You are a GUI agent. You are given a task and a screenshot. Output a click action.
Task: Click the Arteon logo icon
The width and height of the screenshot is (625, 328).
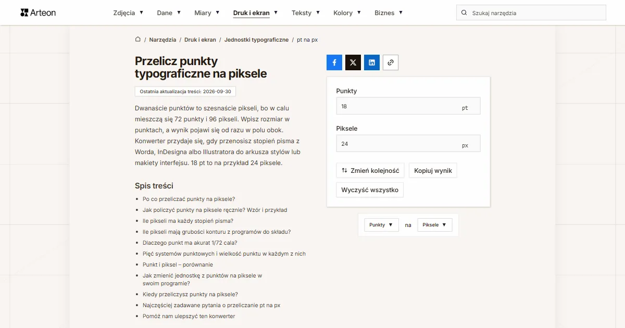(x=24, y=12)
